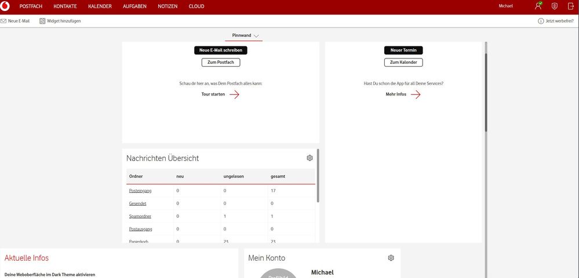Open the security shield icon
This screenshot has height=278, width=579.
(x=554, y=6)
